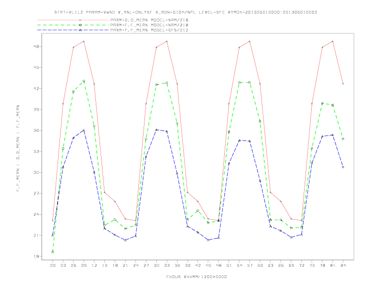Click x-axis tick label 06
374x289 pixels.
pyautogui.click(x=74, y=265)
